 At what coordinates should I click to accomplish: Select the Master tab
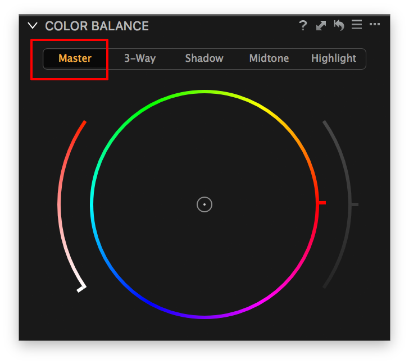[75, 58]
